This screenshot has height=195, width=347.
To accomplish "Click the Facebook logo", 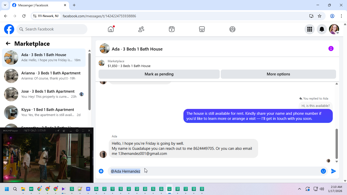I will point(9,29).
